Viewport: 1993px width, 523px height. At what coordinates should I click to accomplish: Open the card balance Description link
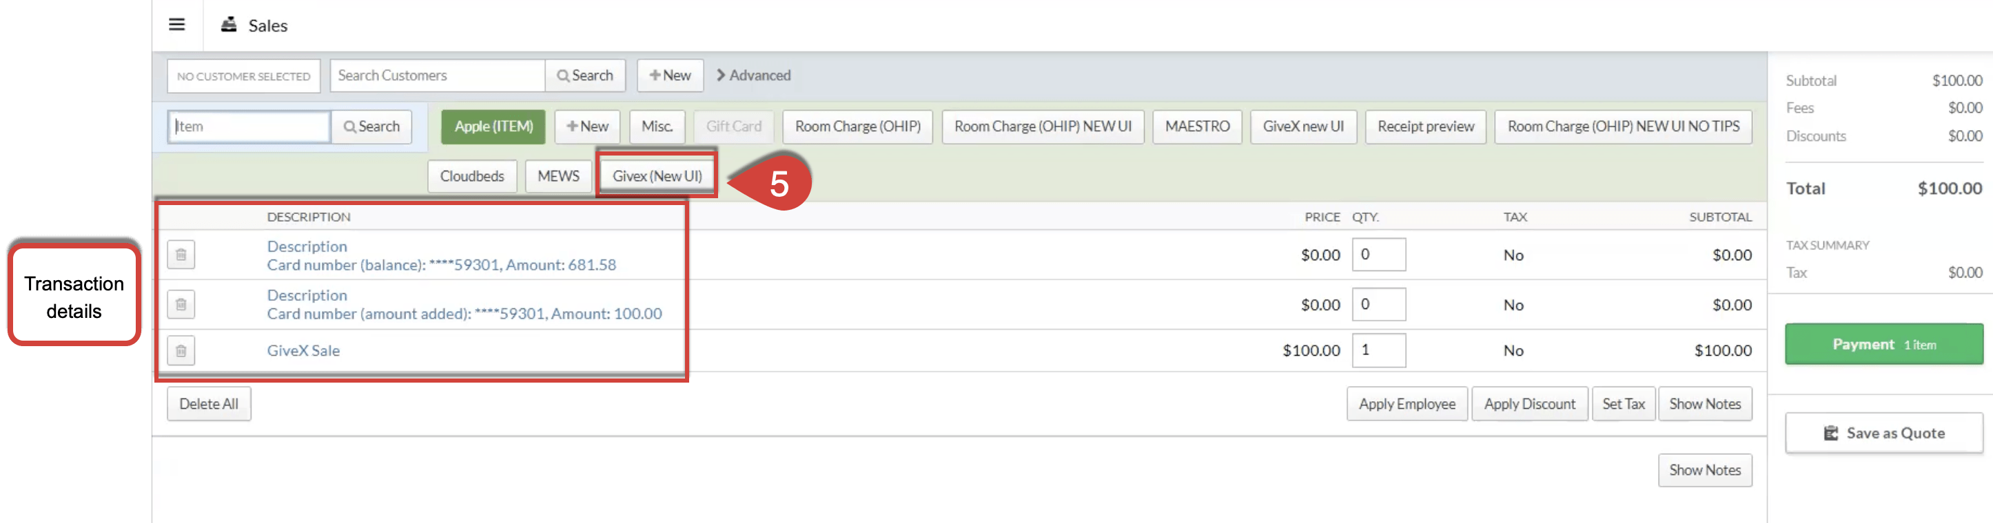pyautogui.click(x=307, y=246)
